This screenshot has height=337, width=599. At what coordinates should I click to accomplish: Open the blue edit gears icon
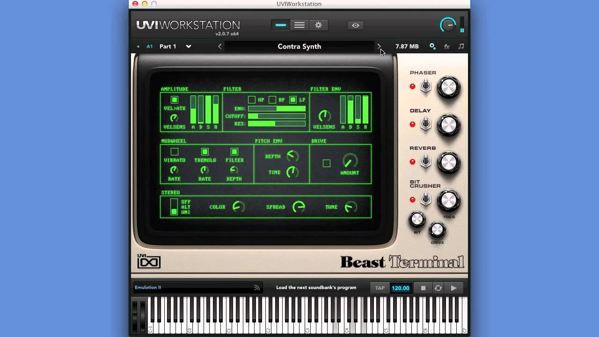click(432, 46)
